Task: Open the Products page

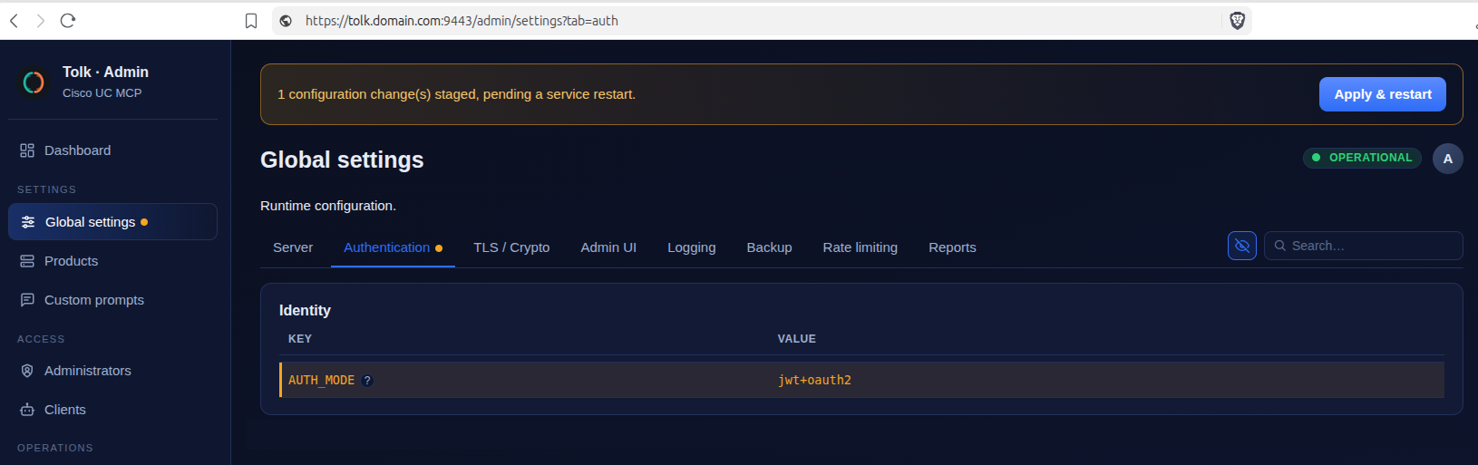Action: [x=112, y=261]
